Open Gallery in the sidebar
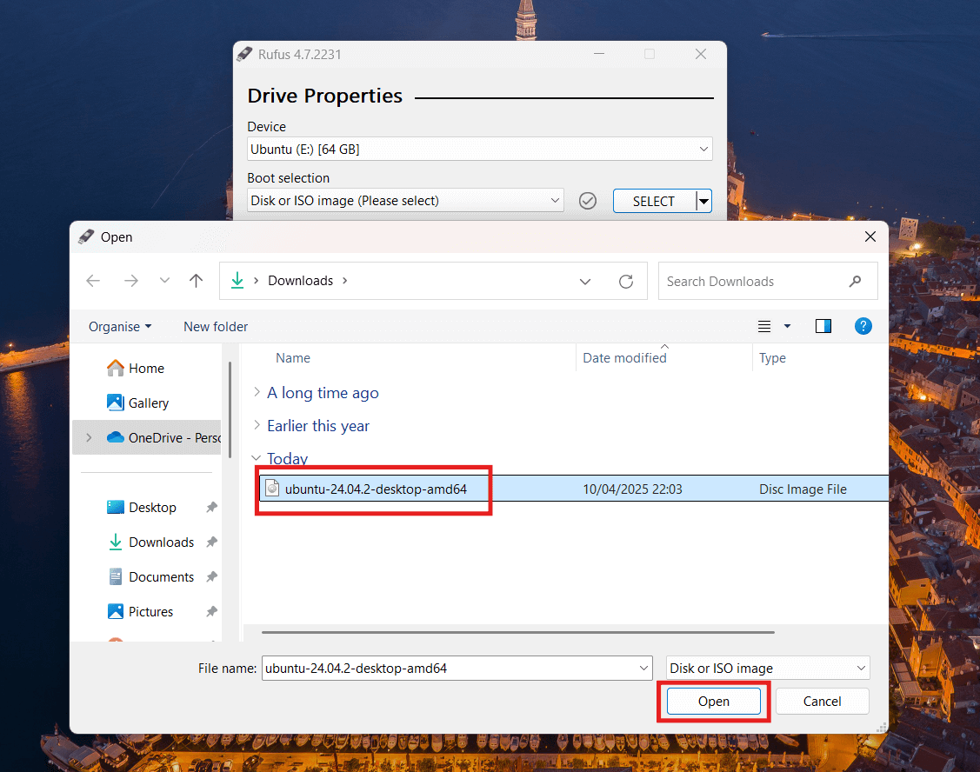Image resolution: width=980 pixels, height=772 pixels. pyautogui.click(x=137, y=403)
